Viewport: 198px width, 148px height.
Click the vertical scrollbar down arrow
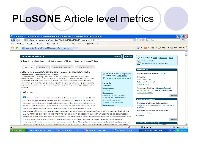(186, 124)
